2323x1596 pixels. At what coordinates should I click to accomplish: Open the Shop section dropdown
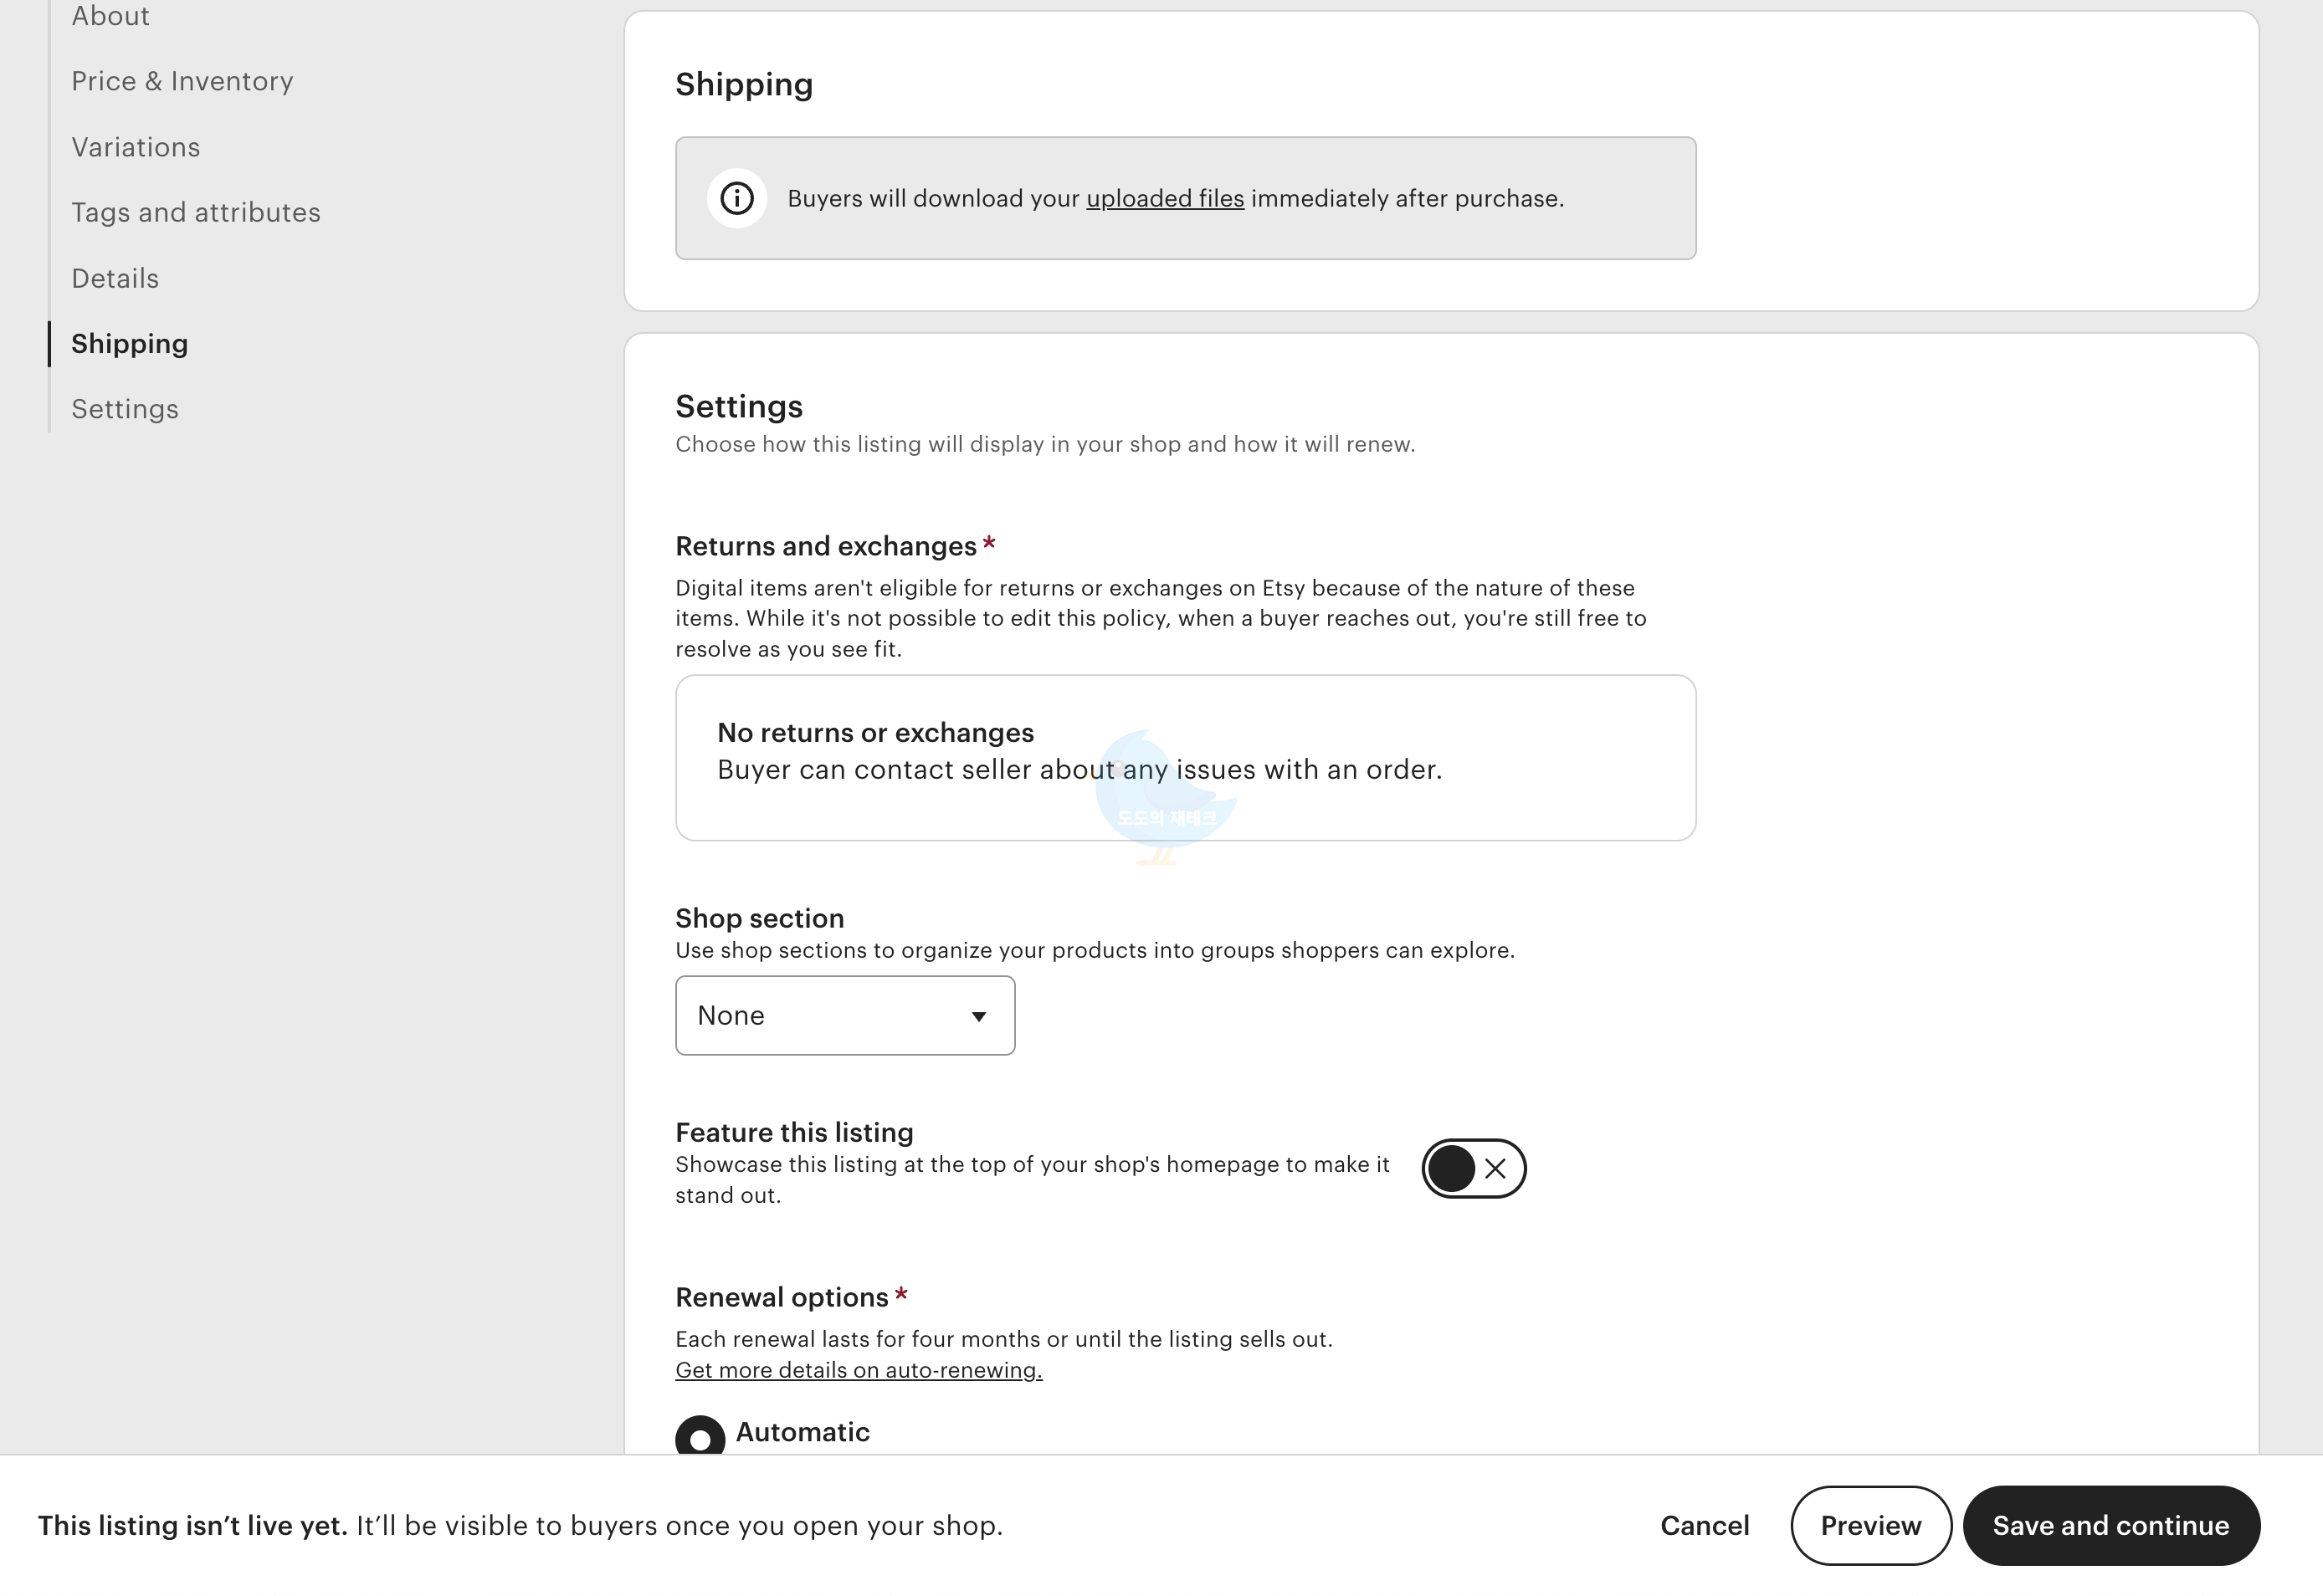coord(844,1015)
